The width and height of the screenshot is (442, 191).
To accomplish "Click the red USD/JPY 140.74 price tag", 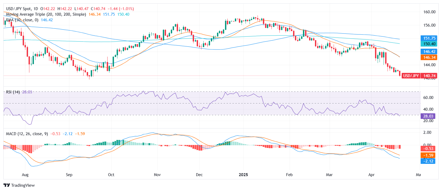I will (419, 76).
